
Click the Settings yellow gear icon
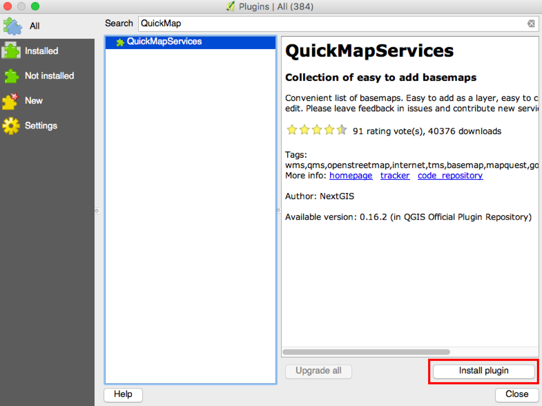click(11, 126)
